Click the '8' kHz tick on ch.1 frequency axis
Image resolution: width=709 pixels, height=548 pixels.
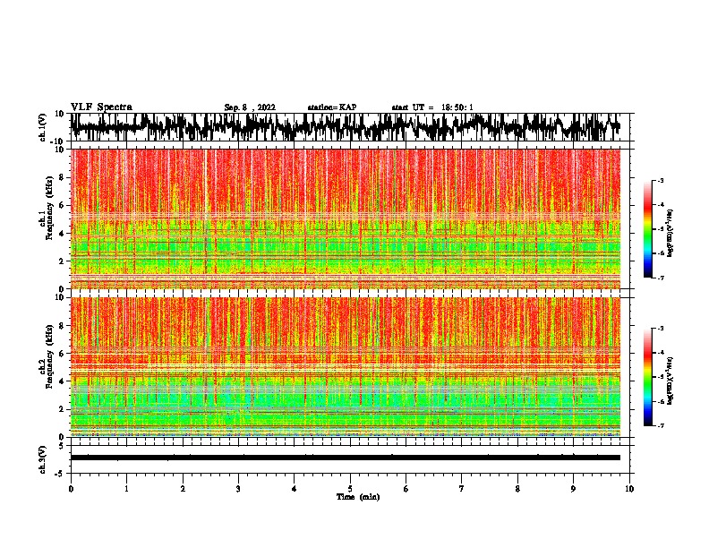click(x=63, y=177)
